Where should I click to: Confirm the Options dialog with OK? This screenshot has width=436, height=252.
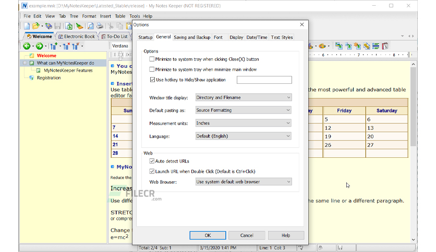pos(208,235)
